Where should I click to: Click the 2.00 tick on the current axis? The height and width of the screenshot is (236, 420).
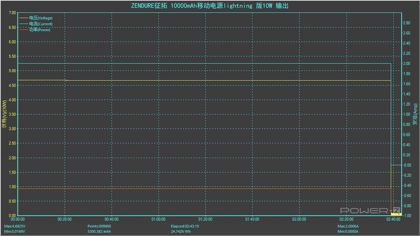pyautogui.click(x=407, y=64)
